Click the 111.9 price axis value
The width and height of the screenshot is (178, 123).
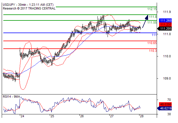167,12
